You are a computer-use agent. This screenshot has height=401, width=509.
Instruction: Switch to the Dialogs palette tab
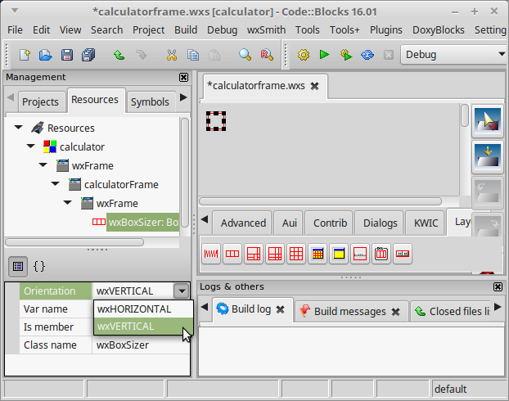click(x=381, y=223)
